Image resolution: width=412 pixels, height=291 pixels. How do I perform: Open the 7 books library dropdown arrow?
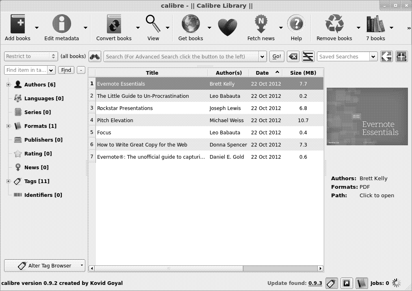click(392, 28)
